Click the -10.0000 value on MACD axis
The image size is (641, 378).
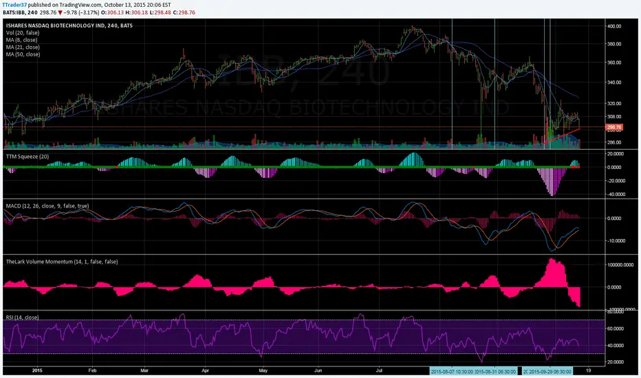[616, 241]
